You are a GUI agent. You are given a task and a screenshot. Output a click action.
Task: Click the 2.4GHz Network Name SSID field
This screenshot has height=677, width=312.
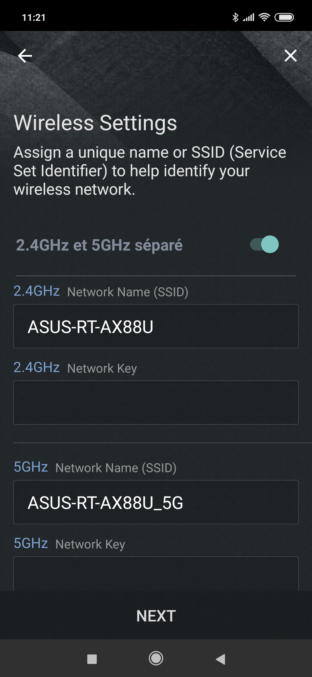click(156, 326)
